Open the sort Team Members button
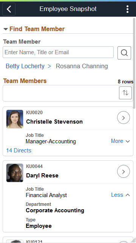This screenshot has width=136, height=243. 125,93
